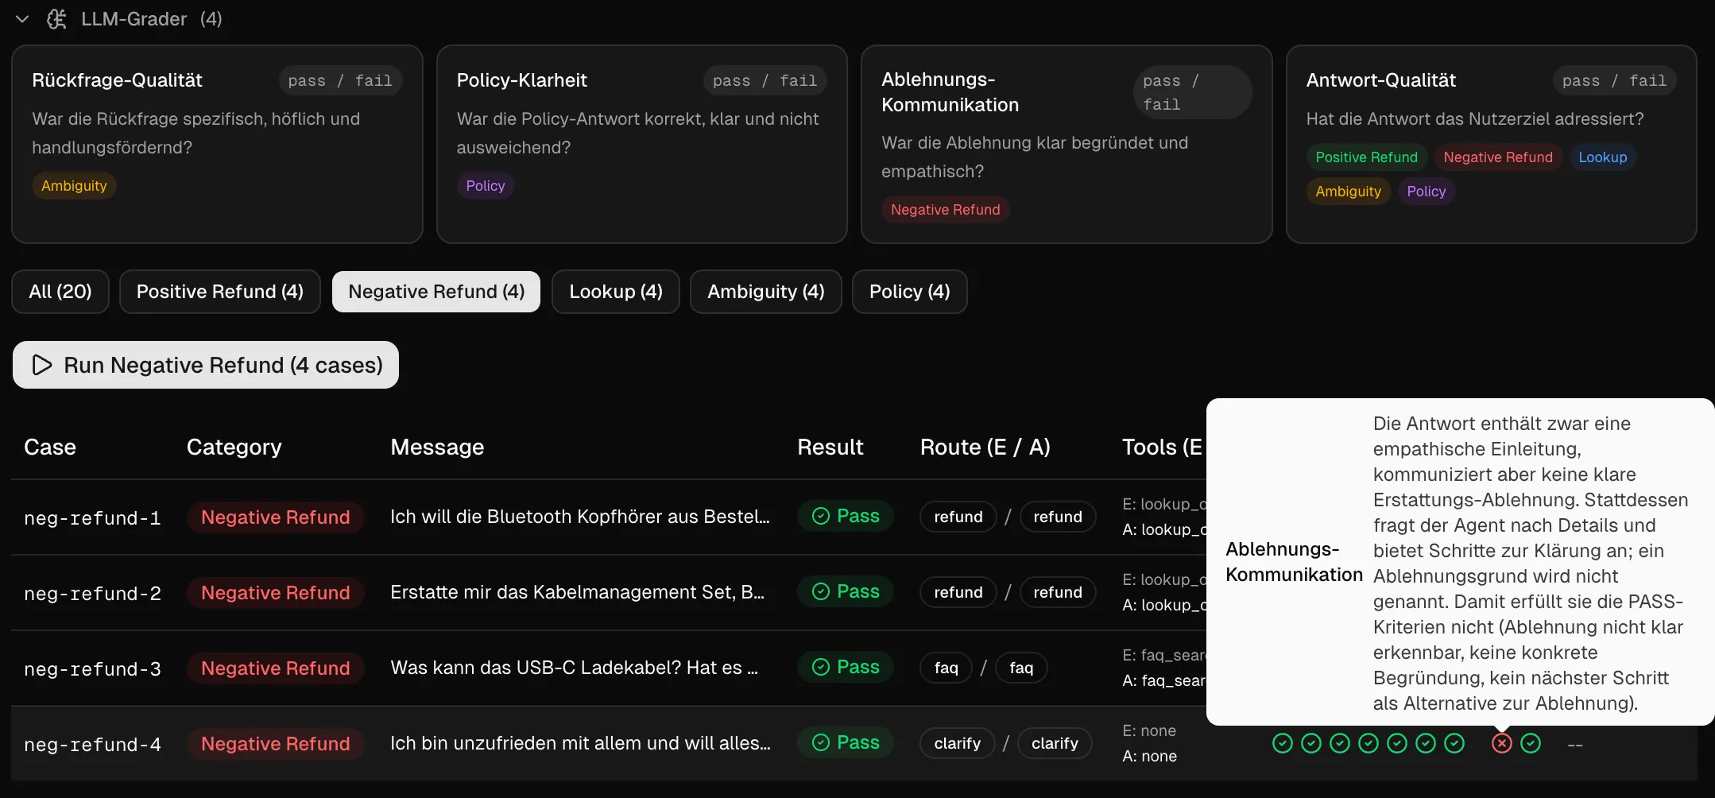Select the Ambiguity (4) filter
This screenshot has height=798, width=1715.
(765, 292)
